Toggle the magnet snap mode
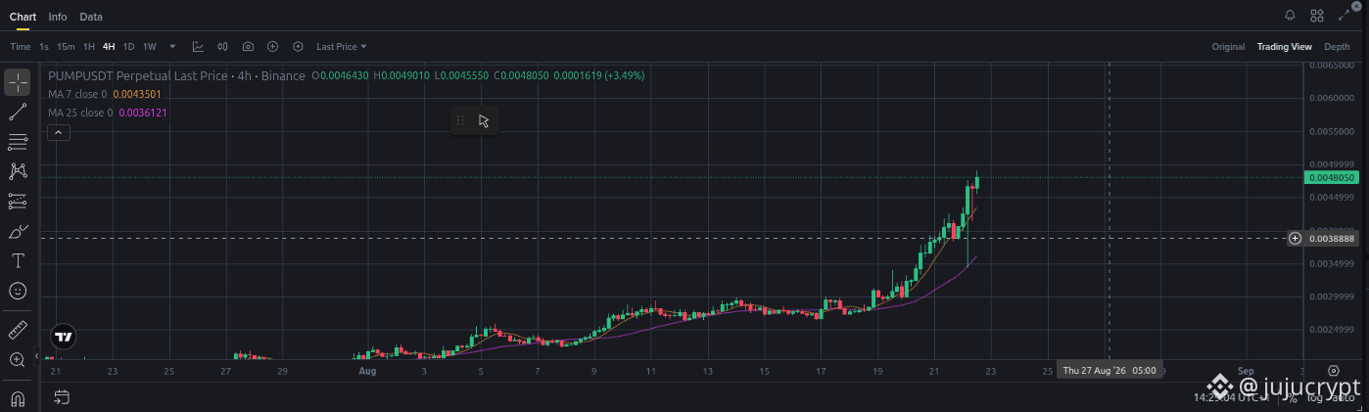 tap(18, 397)
